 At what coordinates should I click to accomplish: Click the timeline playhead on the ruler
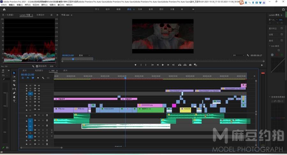pos(125,78)
